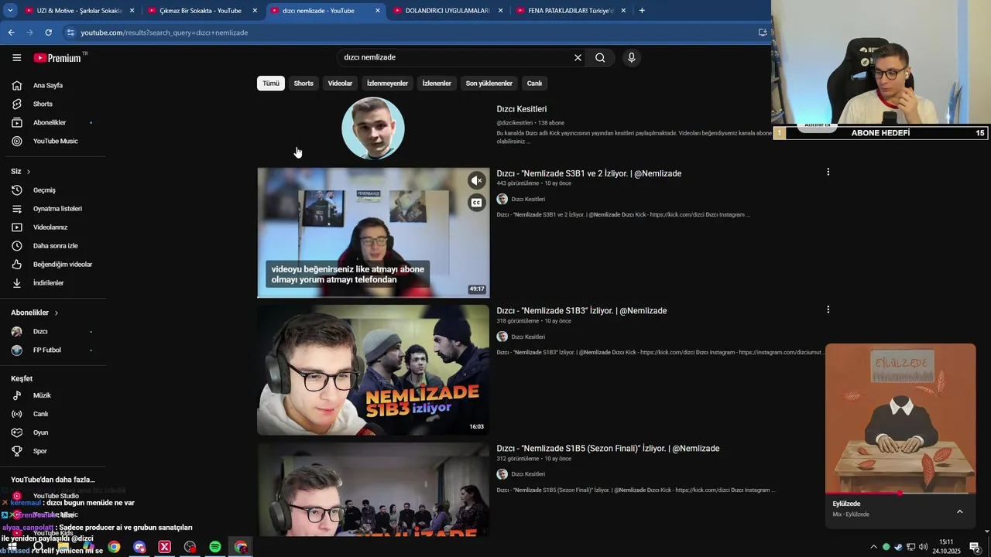Expand the Siz section chevron
Image resolution: width=991 pixels, height=557 pixels.
tap(29, 171)
